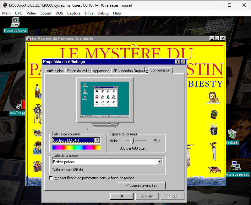The height and width of the screenshot is (205, 251).
Task: Click the sailor with crutch icon
Action: [37, 114]
